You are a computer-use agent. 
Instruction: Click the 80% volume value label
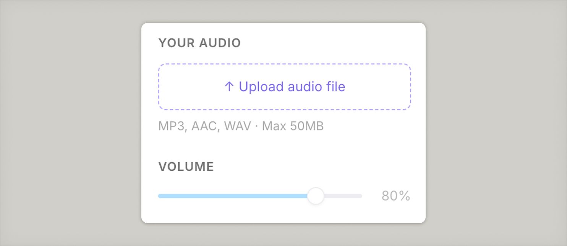coord(395,196)
